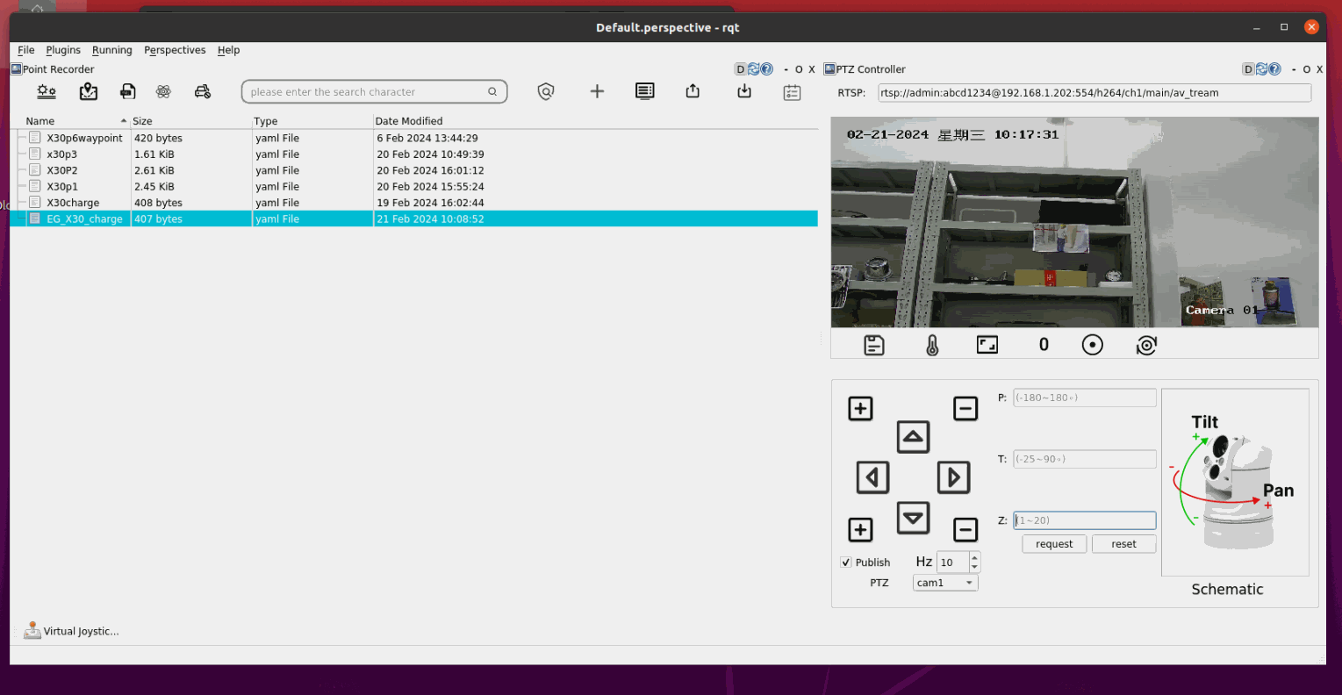Click the atom icon in Point Recorder toolbar
The height and width of the screenshot is (695, 1342).
[x=163, y=91]
